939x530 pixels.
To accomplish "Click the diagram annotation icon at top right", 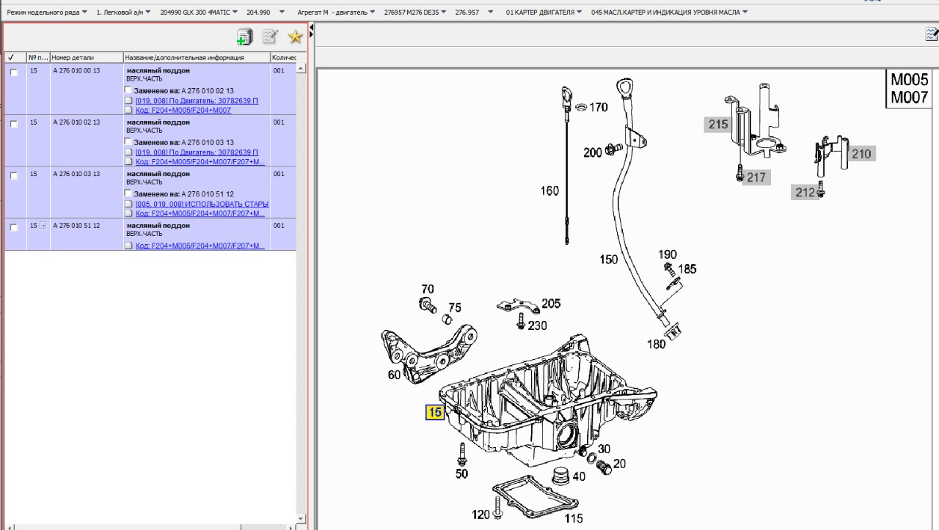I will click(932, 34).
